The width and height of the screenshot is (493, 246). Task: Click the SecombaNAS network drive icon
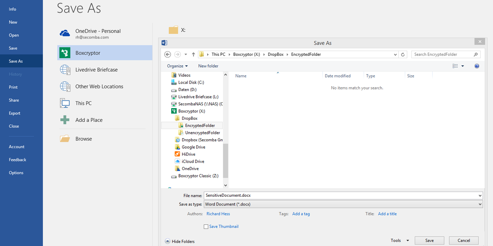[x=174, y=104]
